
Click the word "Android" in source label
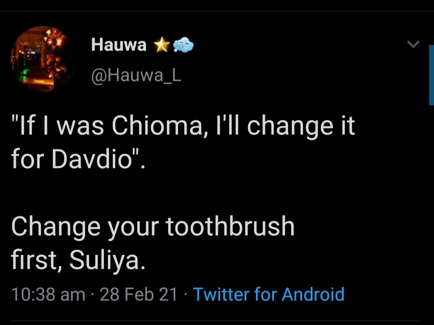tap(313, 294)
